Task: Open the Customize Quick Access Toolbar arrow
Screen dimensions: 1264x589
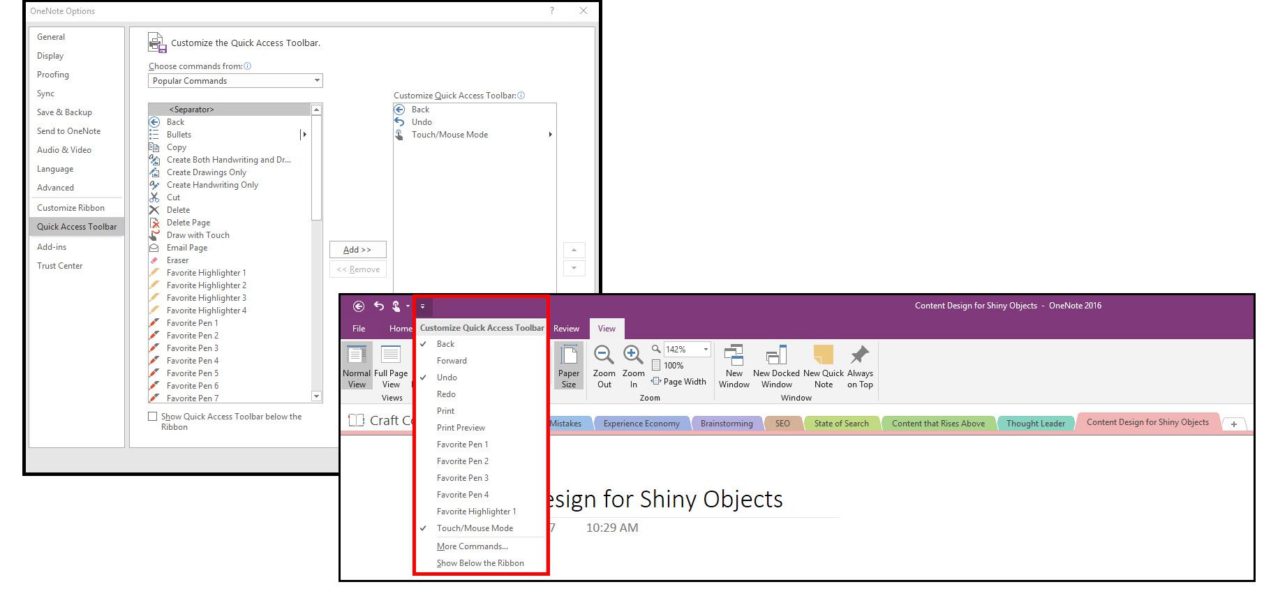Action: click(422, 306)
